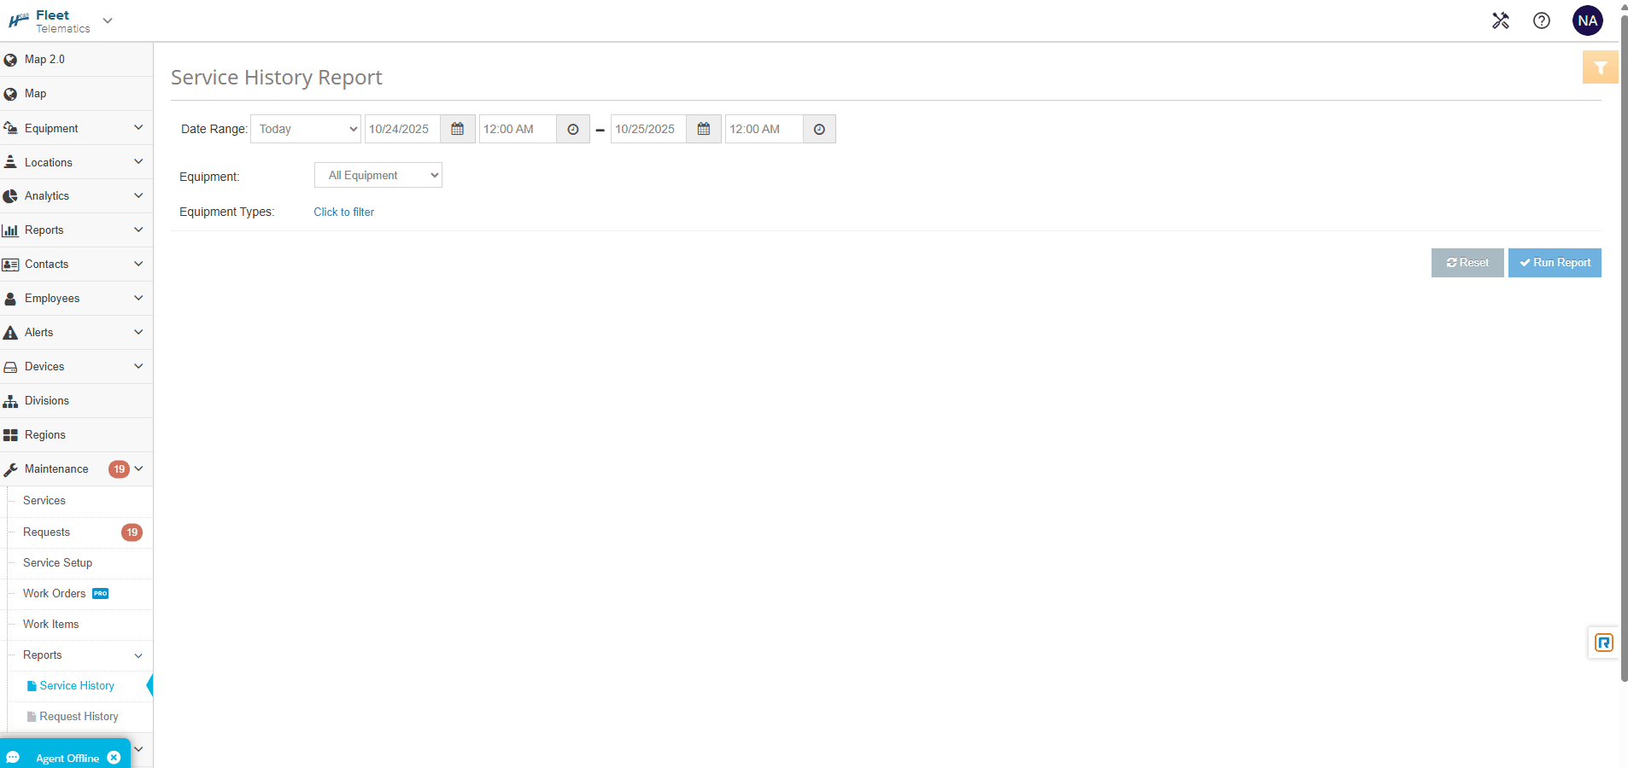The height and width of the screenshot is (768, 1628).
Task: Expand the Contacts sidebar section
Action: point(77,265)
